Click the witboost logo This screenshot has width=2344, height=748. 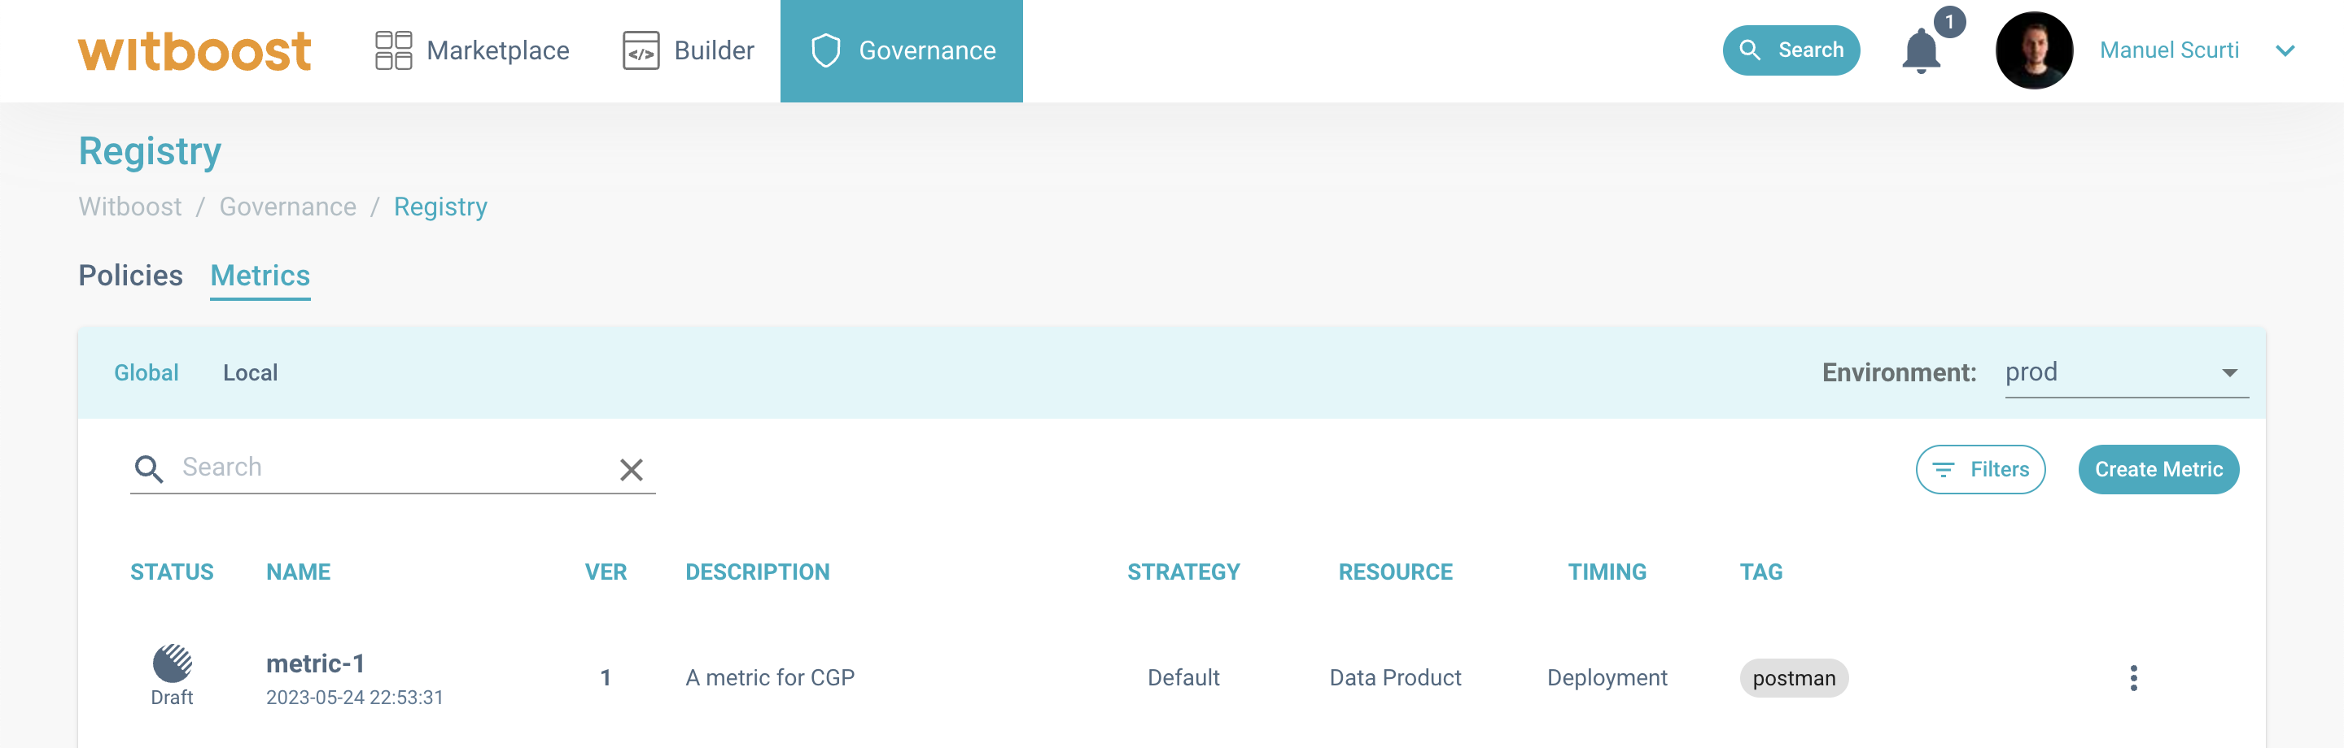click(194, 51)
